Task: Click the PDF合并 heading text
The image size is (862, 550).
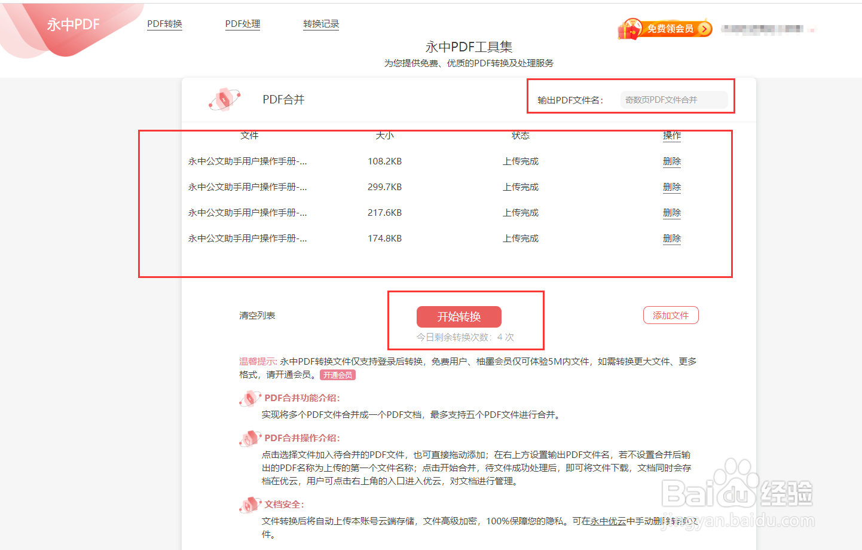Action: 283,100
